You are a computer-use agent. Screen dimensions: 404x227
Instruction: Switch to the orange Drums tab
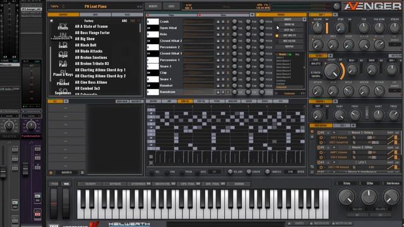pos(281,15)
